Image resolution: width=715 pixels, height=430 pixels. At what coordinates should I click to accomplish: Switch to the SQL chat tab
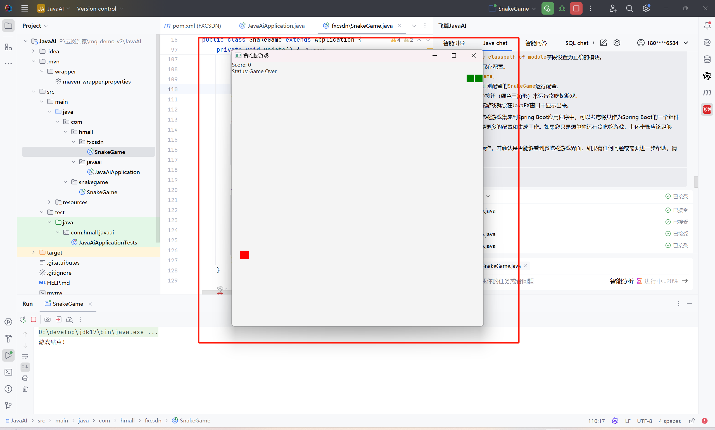click(x=576, y=43)
